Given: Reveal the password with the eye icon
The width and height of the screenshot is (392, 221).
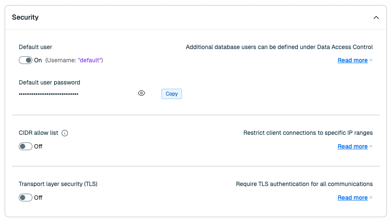Looking at the screenshot, I should (141, 93).
